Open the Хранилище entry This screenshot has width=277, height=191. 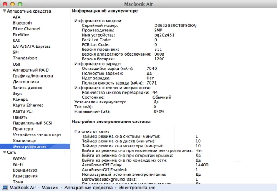point(24,141)
